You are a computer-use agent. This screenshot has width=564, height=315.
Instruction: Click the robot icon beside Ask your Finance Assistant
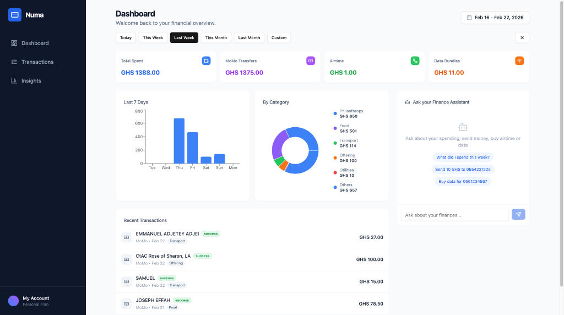tap(408, 102)
